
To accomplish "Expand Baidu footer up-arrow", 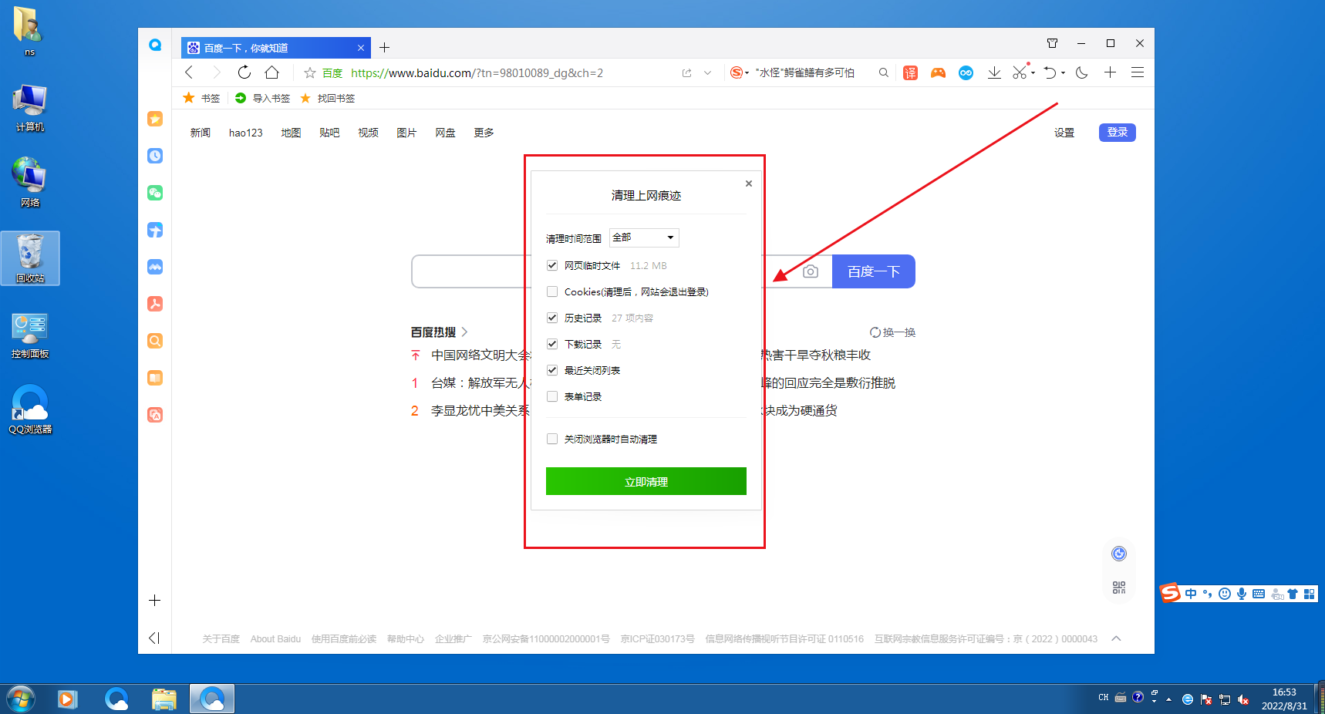I will pos(1116,638).
